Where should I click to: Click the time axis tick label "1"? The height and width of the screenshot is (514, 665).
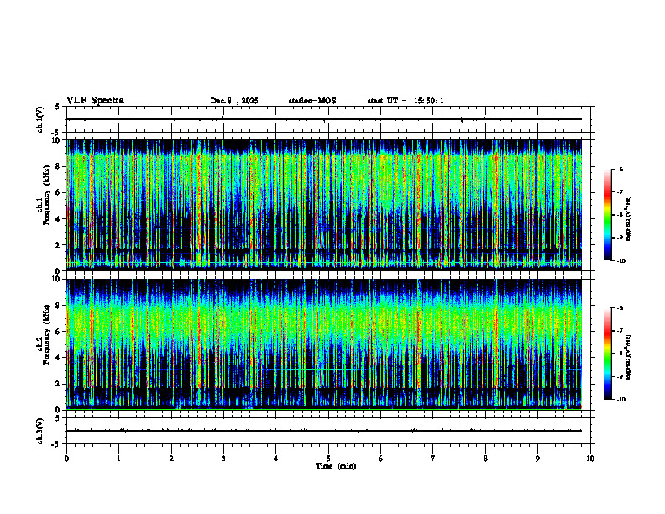click(x=118, y=459)
